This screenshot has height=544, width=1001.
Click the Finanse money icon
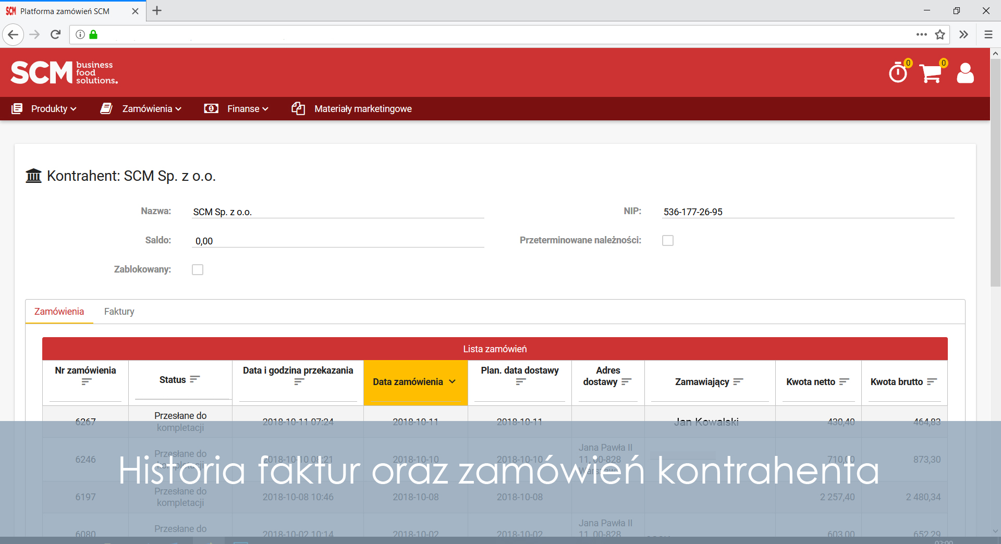pyautogui.click(x=211, y=108)
